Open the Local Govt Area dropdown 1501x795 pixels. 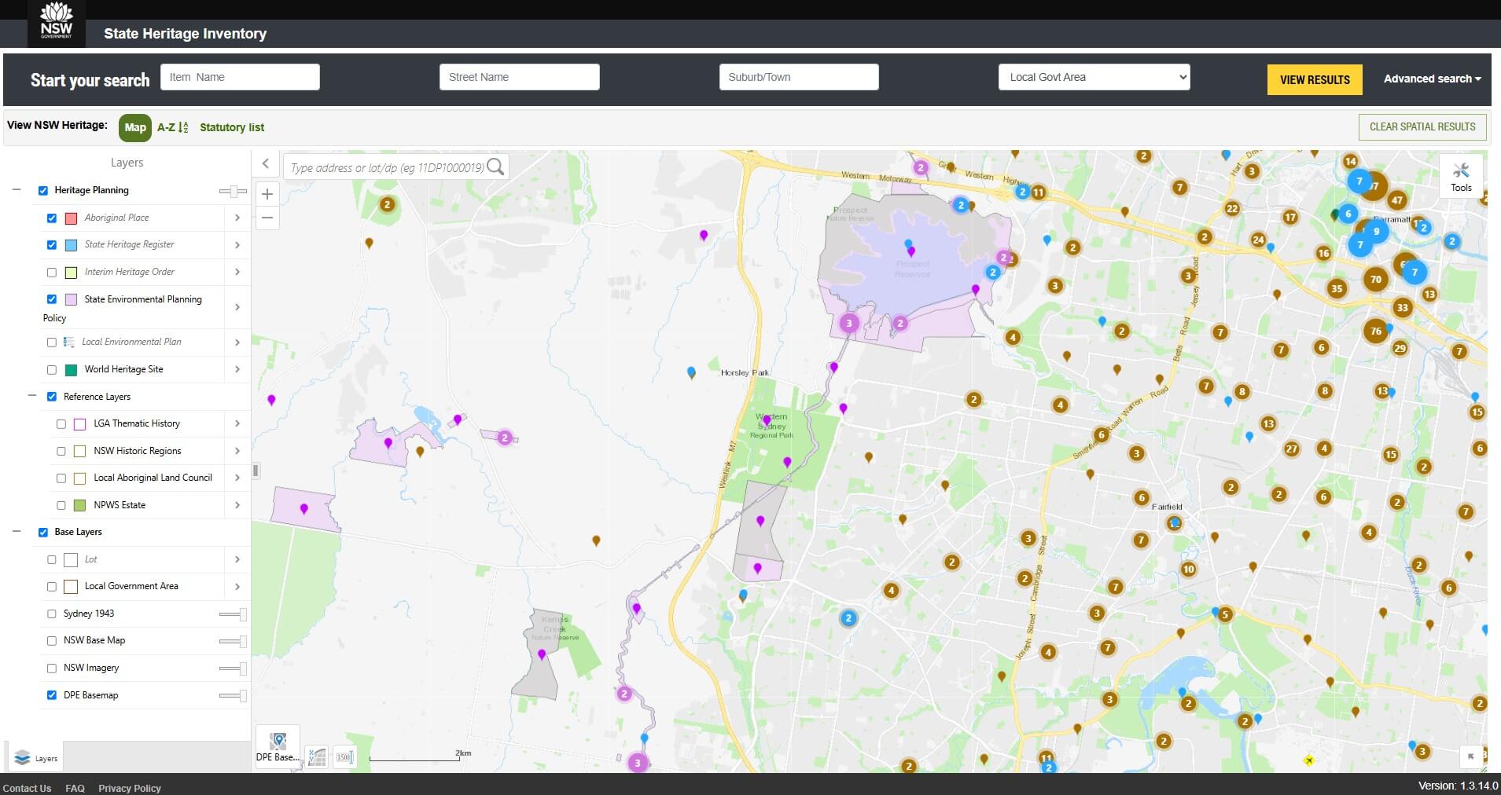tap(1094, 76)
